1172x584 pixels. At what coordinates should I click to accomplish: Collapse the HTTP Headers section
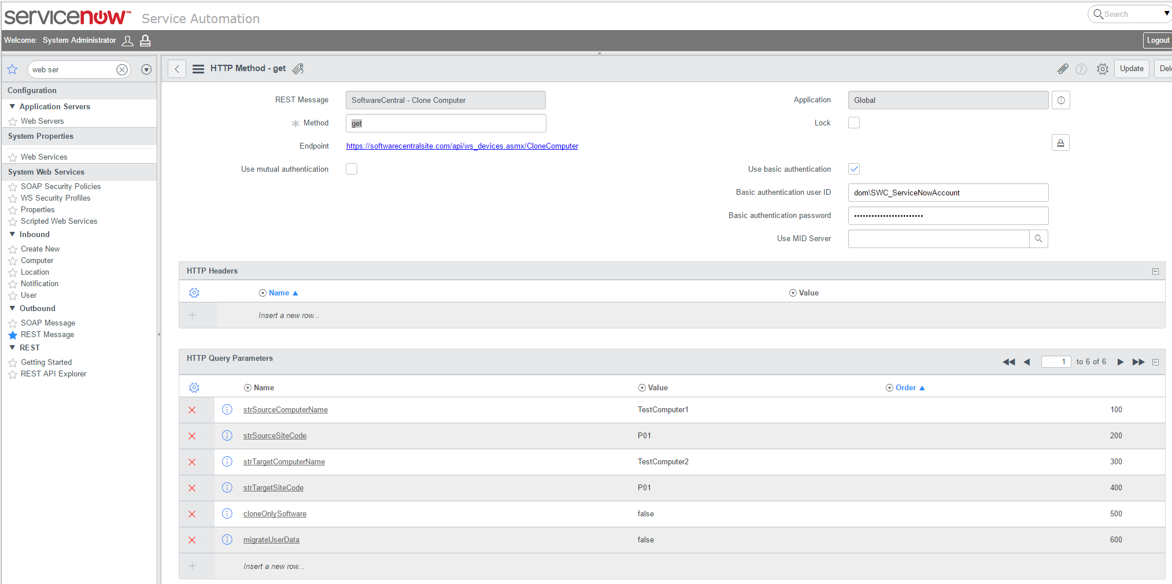[x=1155, y=271]
